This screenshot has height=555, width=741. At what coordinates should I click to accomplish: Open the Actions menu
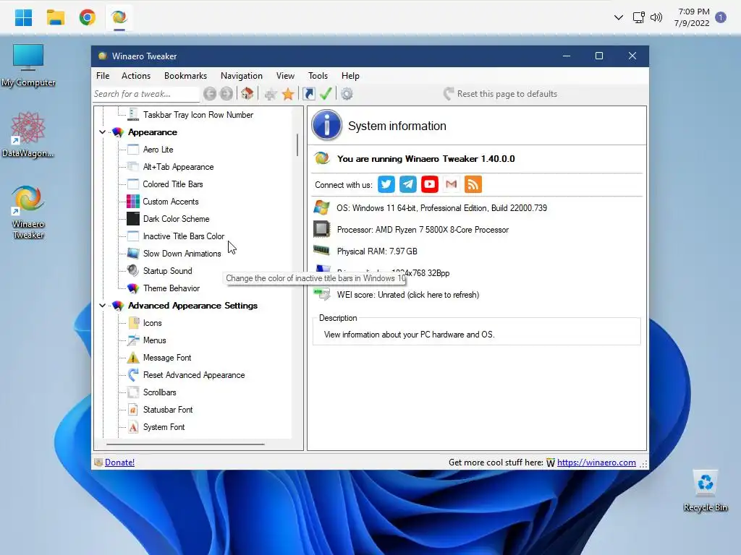[x=136, y=75]
